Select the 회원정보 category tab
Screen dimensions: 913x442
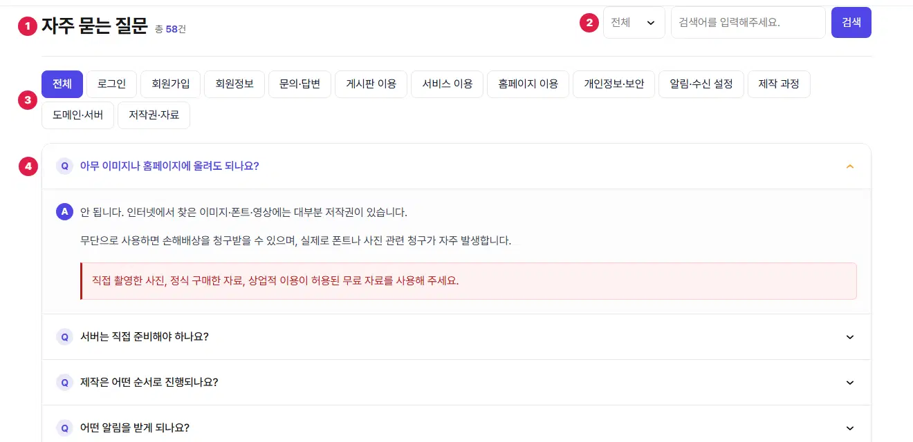(234, 84)
